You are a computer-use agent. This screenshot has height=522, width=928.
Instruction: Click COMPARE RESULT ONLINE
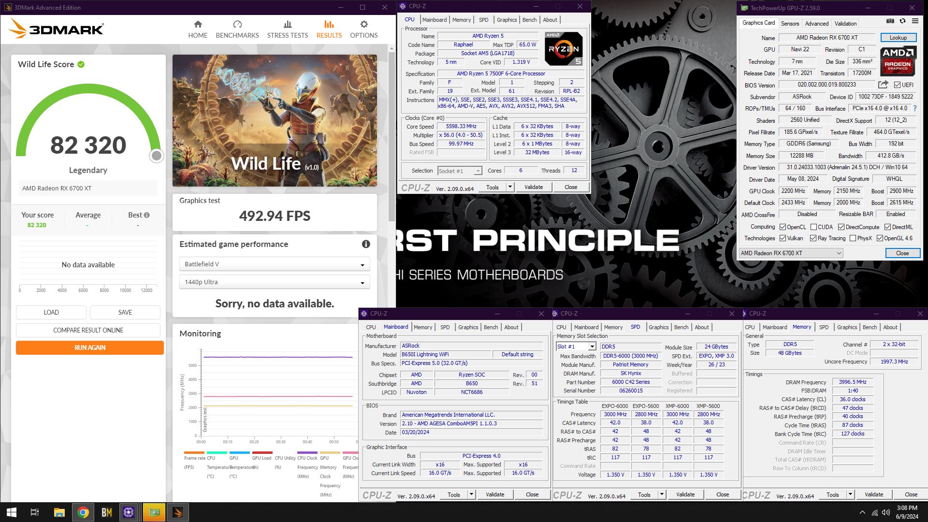(88, 330)
